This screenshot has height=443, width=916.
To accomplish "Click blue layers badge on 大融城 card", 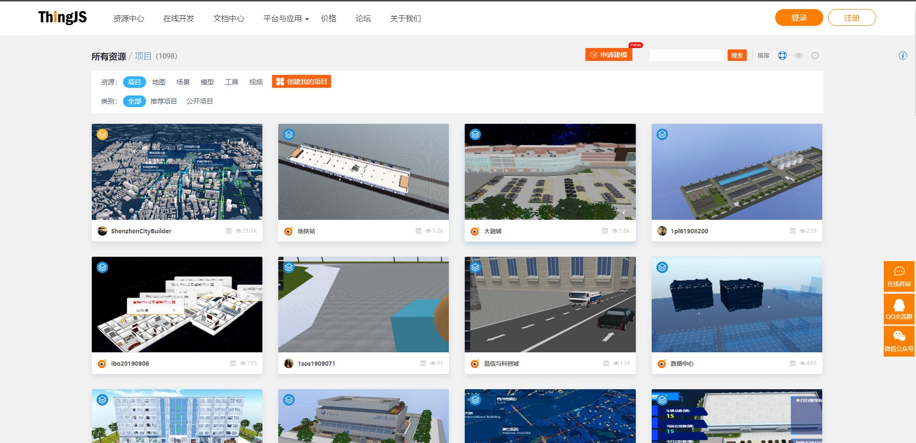I will point(475,134).
